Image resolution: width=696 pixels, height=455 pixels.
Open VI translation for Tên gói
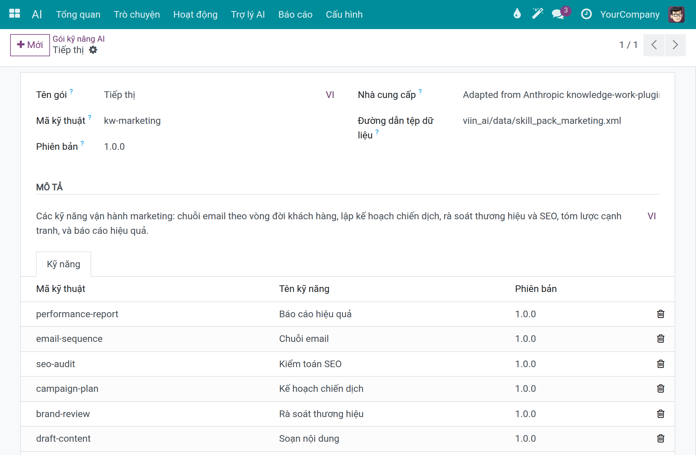point(330,95)
